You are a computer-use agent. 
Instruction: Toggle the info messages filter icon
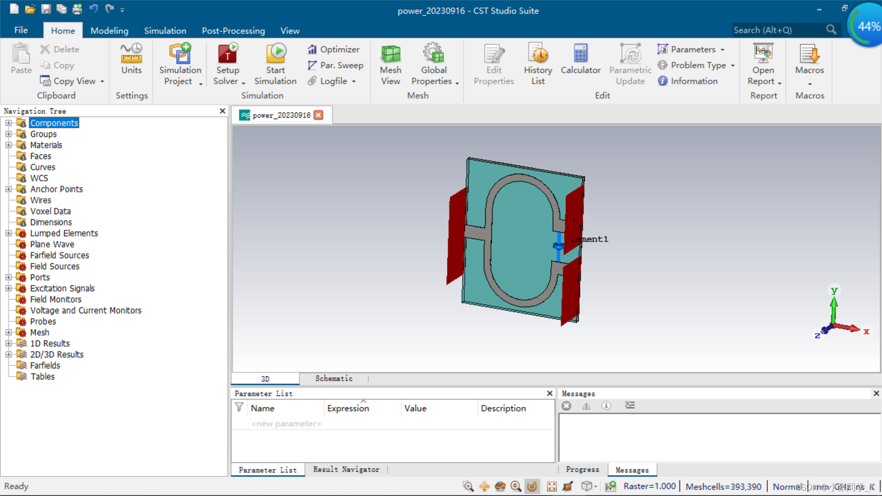tap(606, 406)
